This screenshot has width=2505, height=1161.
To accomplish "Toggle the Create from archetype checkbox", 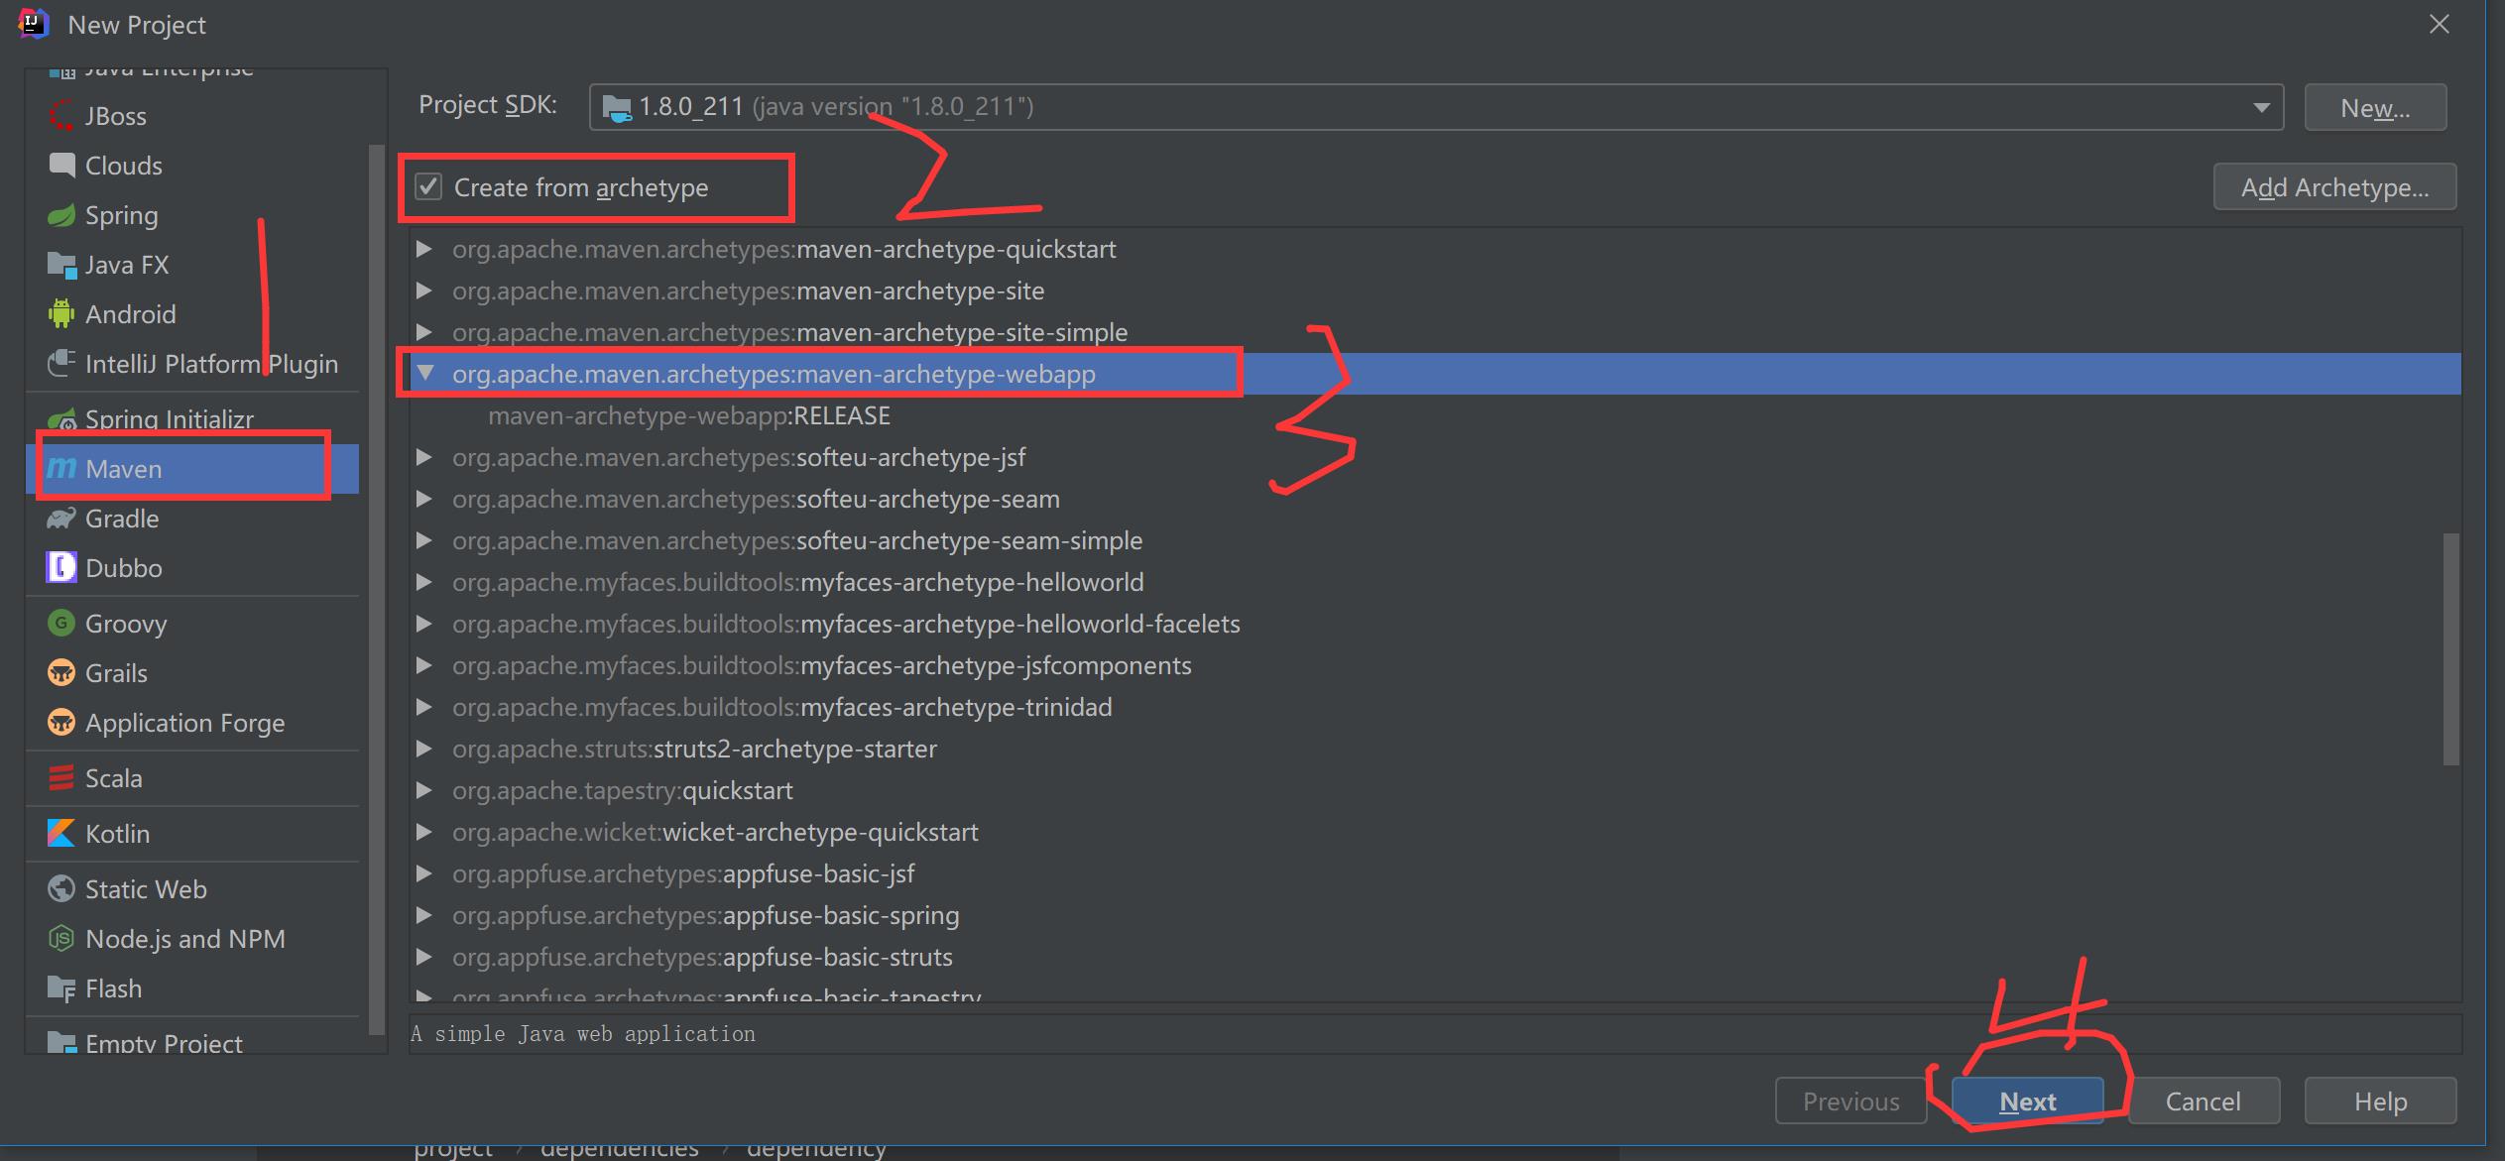I will [429, 186].
